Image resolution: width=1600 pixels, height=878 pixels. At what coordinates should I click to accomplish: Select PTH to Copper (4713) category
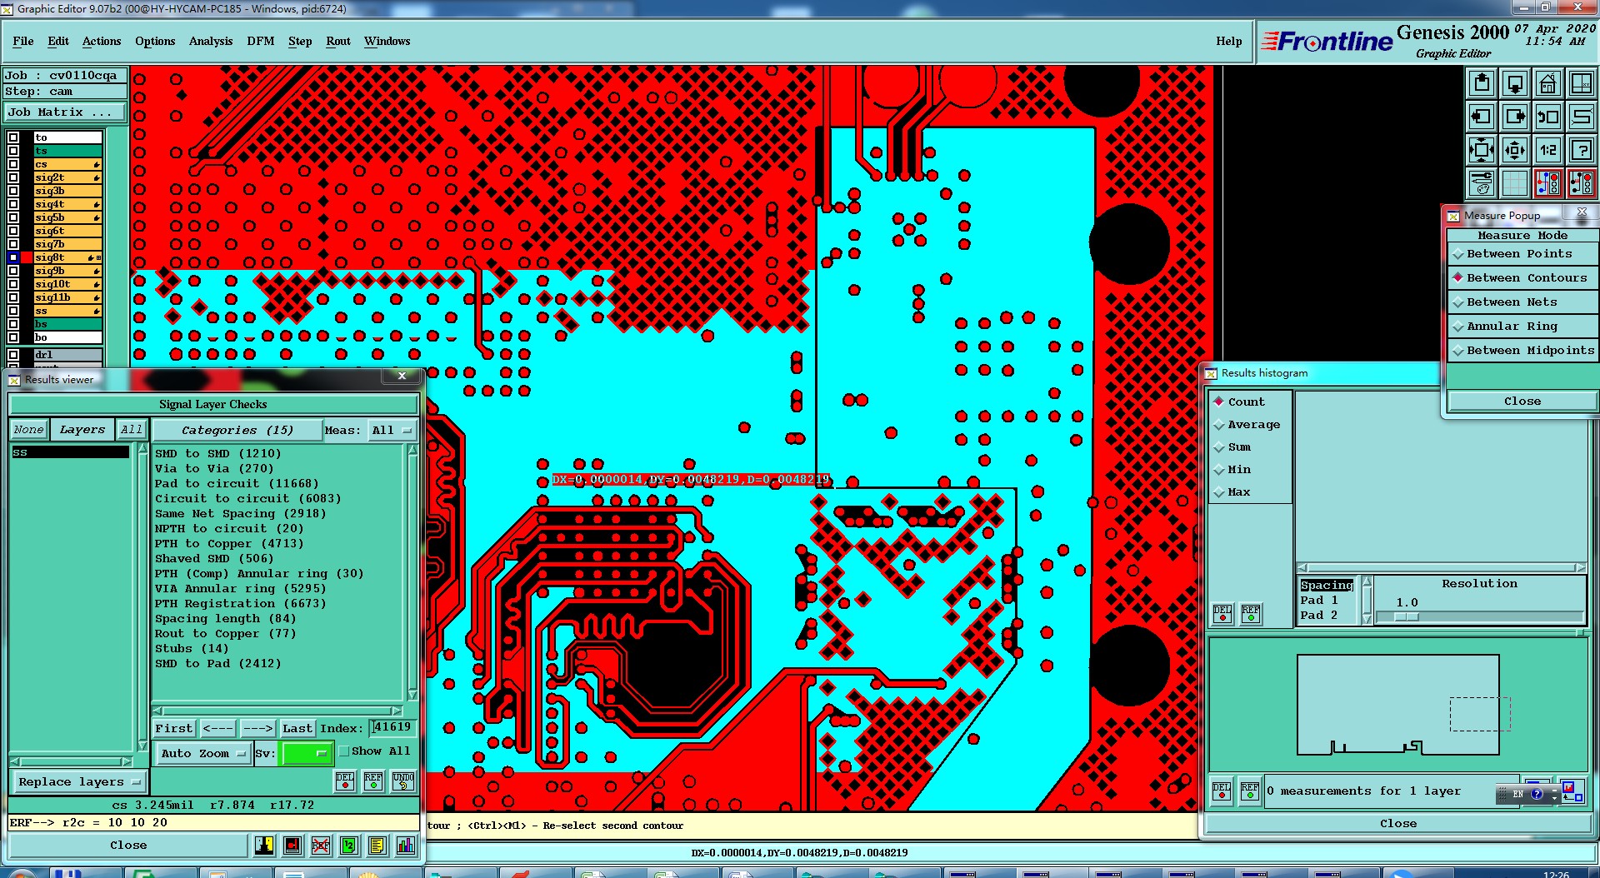pos(229,544)
